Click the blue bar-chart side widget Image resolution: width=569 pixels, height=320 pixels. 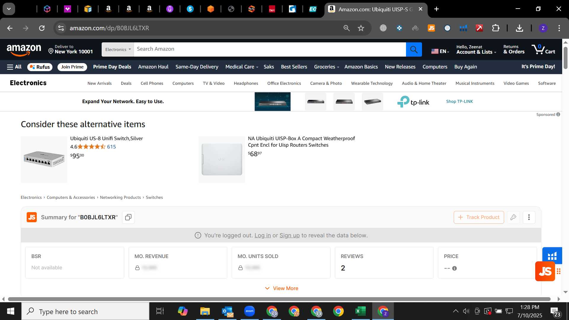552,255
